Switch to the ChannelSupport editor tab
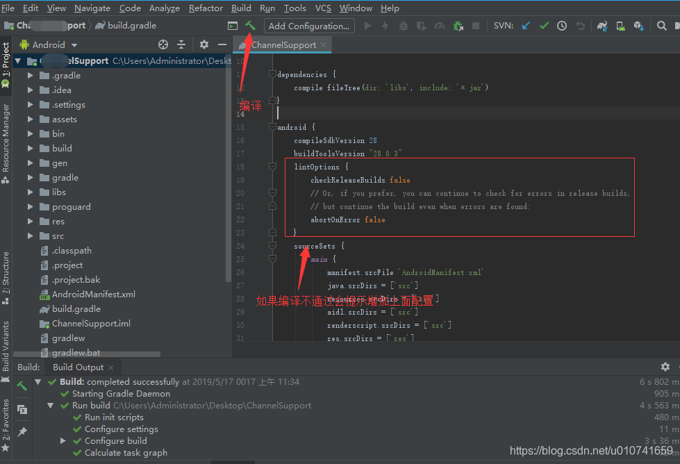The width and height of the screenshot is (680, 464). (283, 43)
